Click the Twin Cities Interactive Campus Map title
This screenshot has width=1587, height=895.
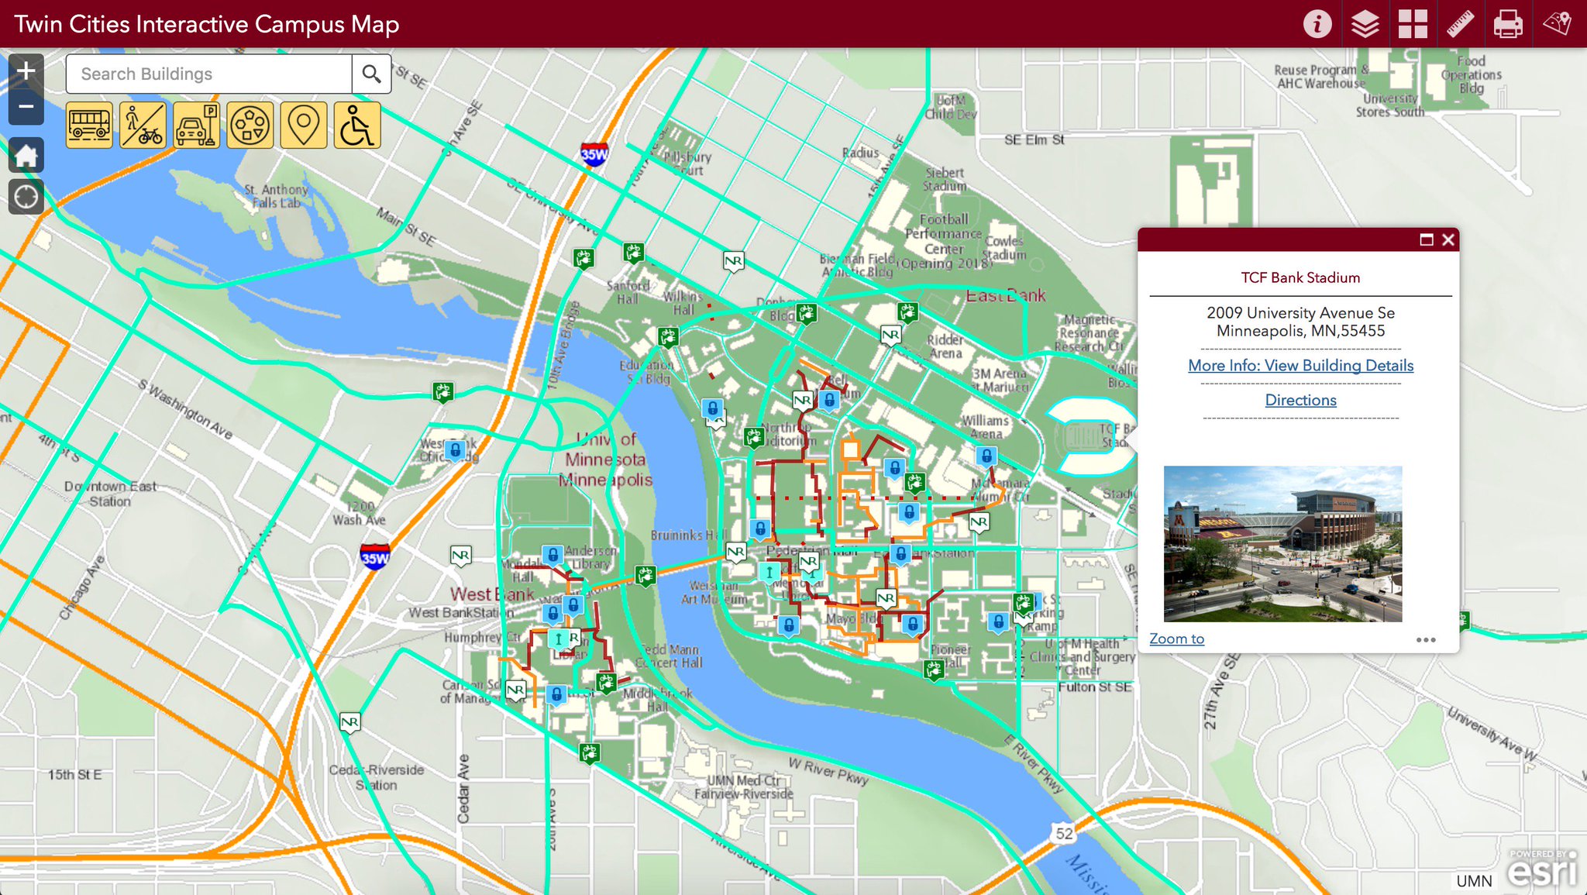click(x=207, y=24)
